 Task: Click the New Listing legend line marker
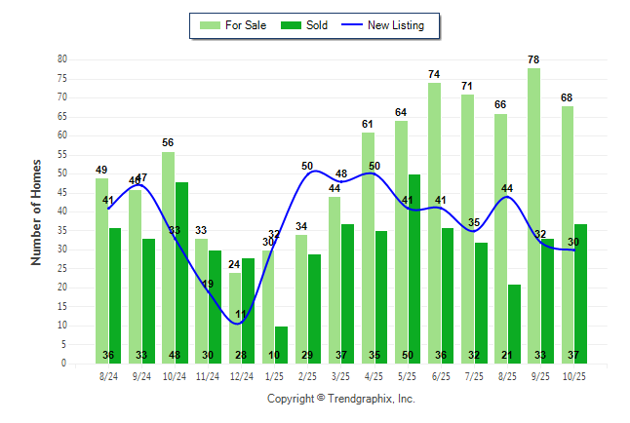[x=352, y=25]
